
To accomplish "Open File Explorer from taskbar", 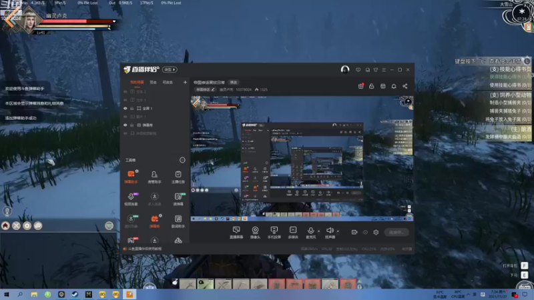I will [34, 294].
